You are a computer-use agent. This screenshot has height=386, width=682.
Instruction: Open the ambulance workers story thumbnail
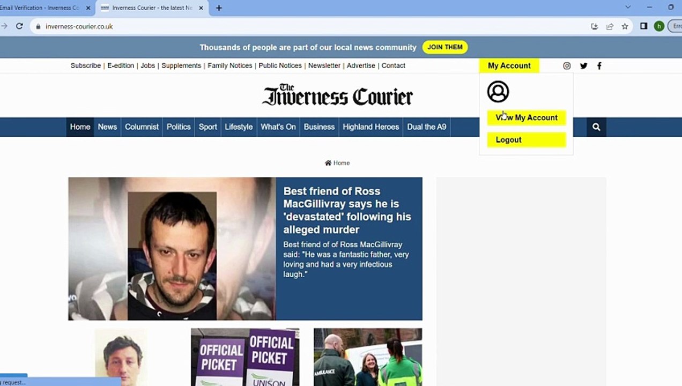(x=368, y=357)
